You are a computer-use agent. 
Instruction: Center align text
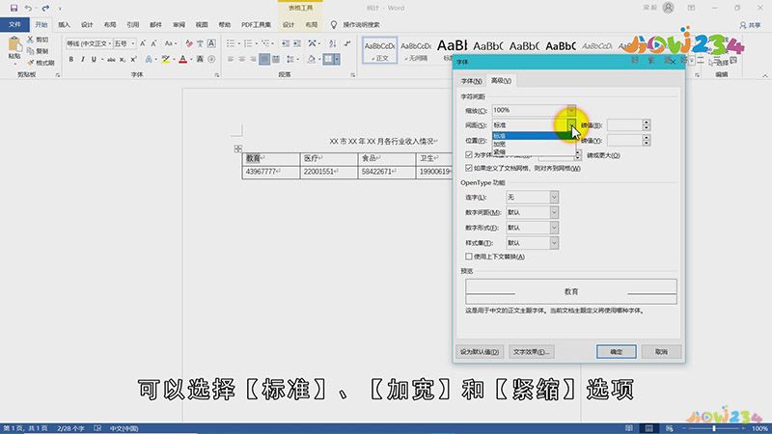pyautogui.click(x=242, y=59)
